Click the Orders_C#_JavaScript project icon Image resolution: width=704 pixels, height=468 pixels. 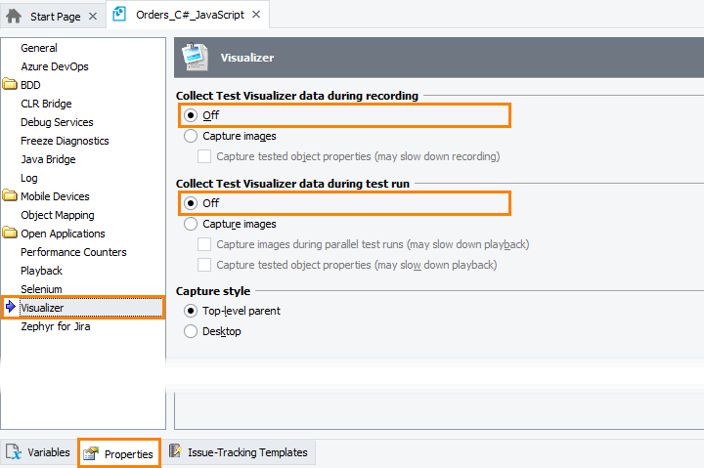click(119, 14)
